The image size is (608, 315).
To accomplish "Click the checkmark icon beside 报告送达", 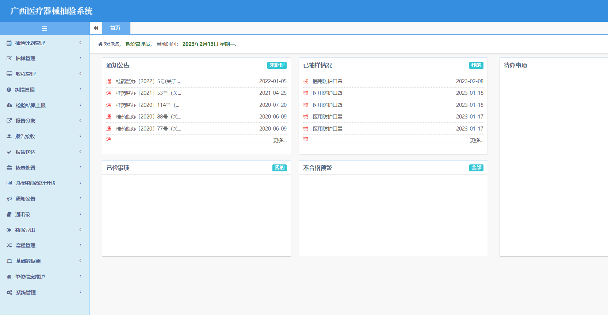I will (x=9, y=152).
